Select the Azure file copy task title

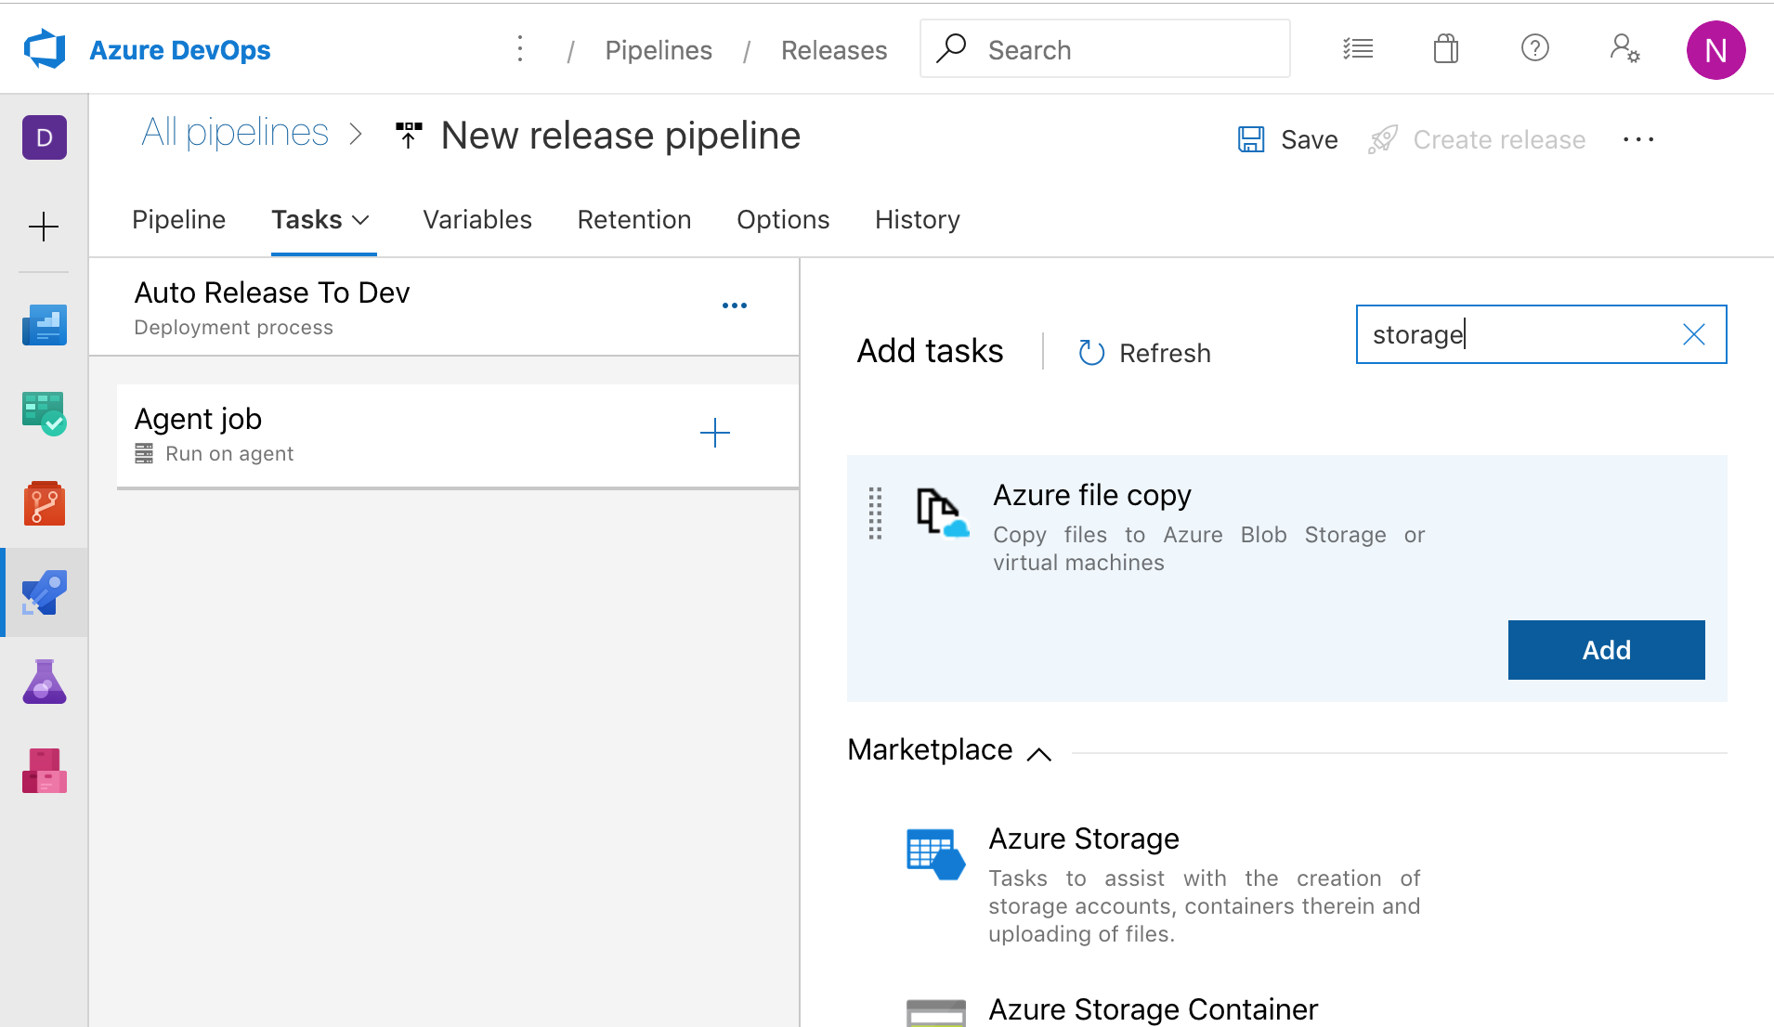(x=1092, y=495)
